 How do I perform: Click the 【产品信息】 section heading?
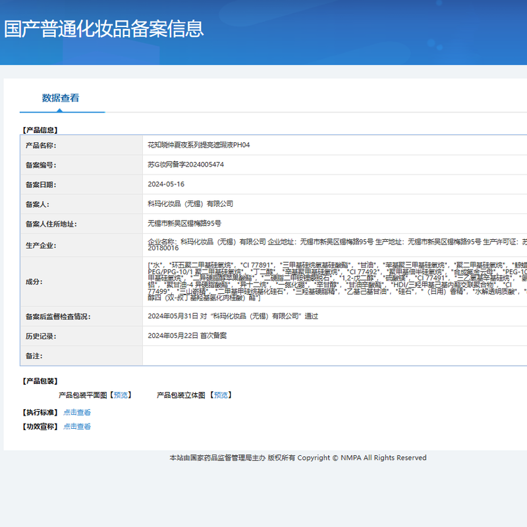pos(40,130)
